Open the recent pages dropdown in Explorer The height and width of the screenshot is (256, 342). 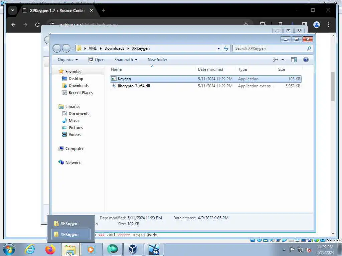click(73, 49)
